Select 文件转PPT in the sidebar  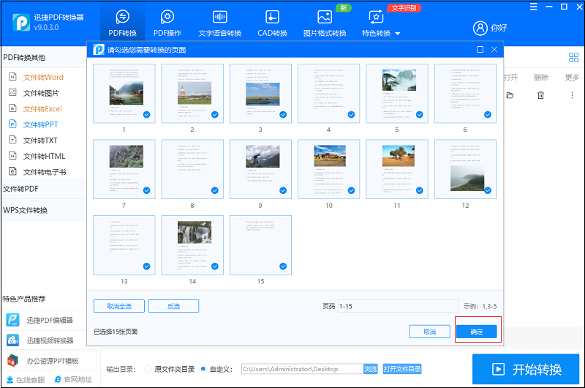pos(41,124)
